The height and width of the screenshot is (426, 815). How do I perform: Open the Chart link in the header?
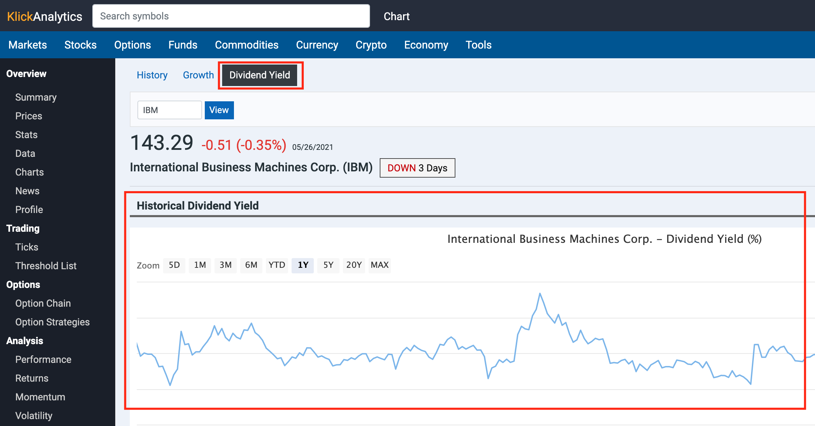coord(396,16)
